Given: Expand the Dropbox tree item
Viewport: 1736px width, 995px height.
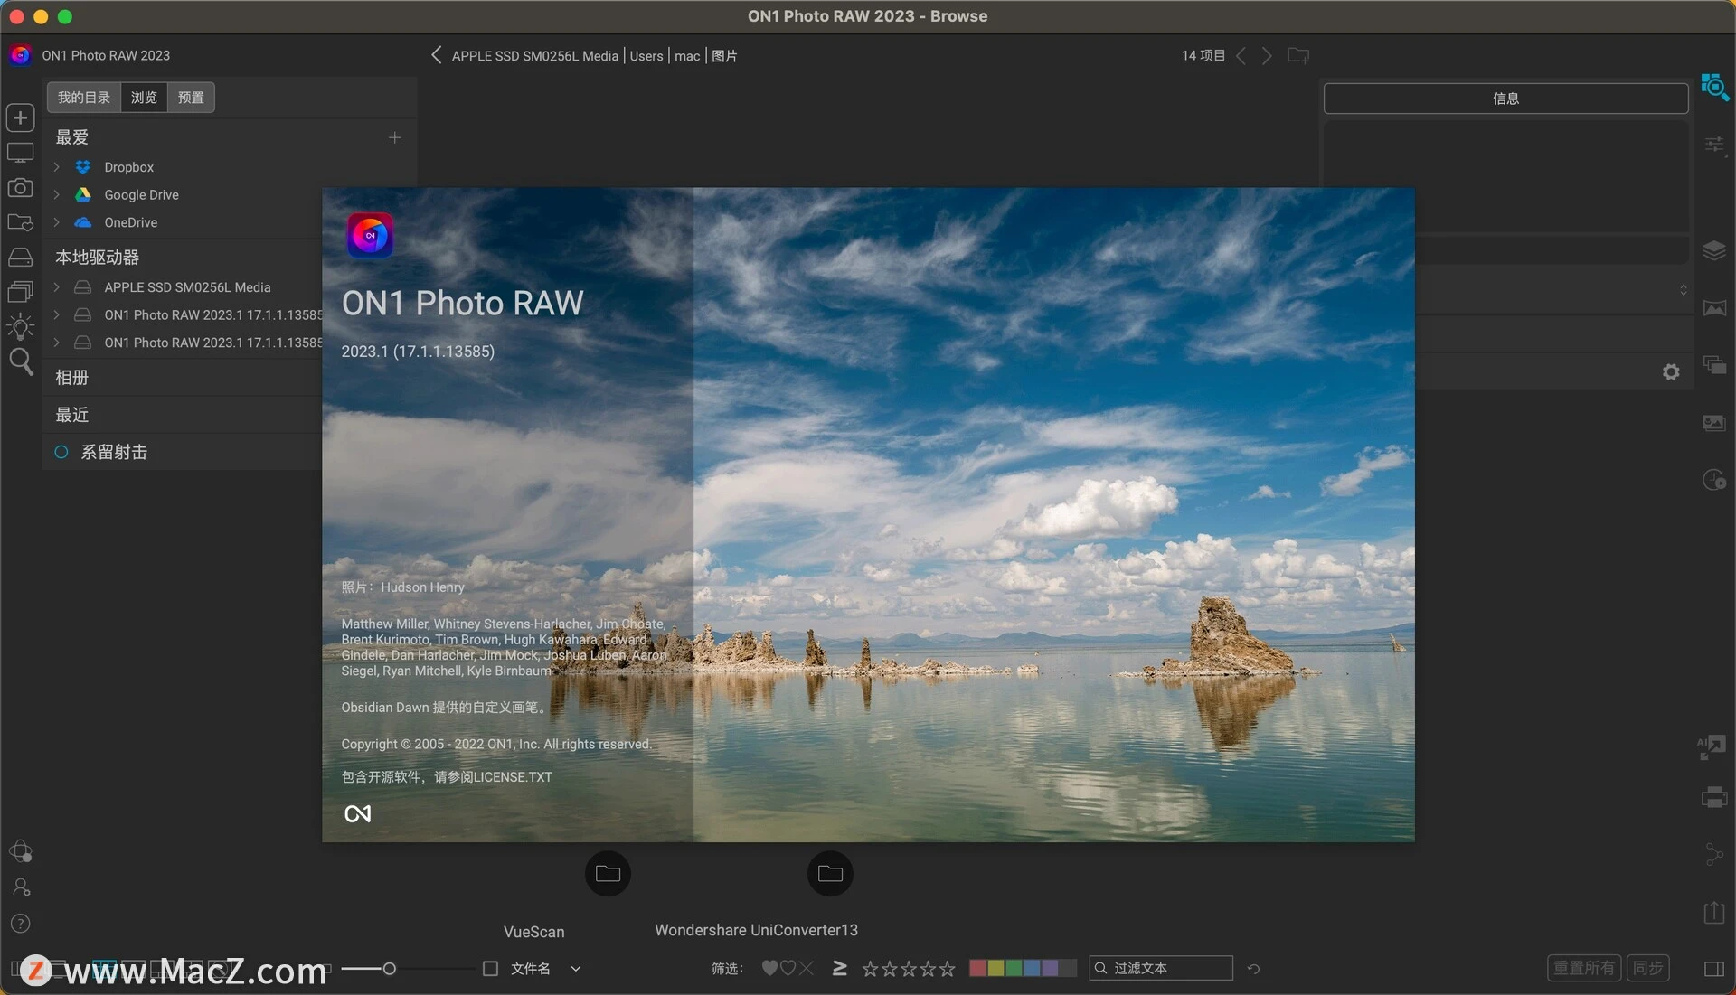Looking at the screenshot, I should [56, 167].
